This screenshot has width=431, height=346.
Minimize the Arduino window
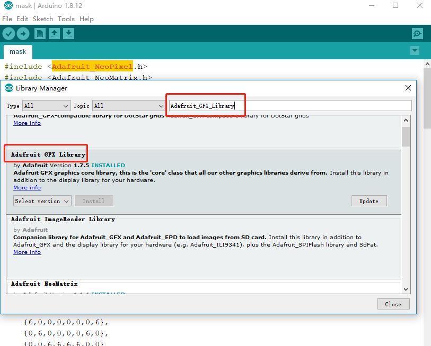pyautogui.click(x=372, y=5)
